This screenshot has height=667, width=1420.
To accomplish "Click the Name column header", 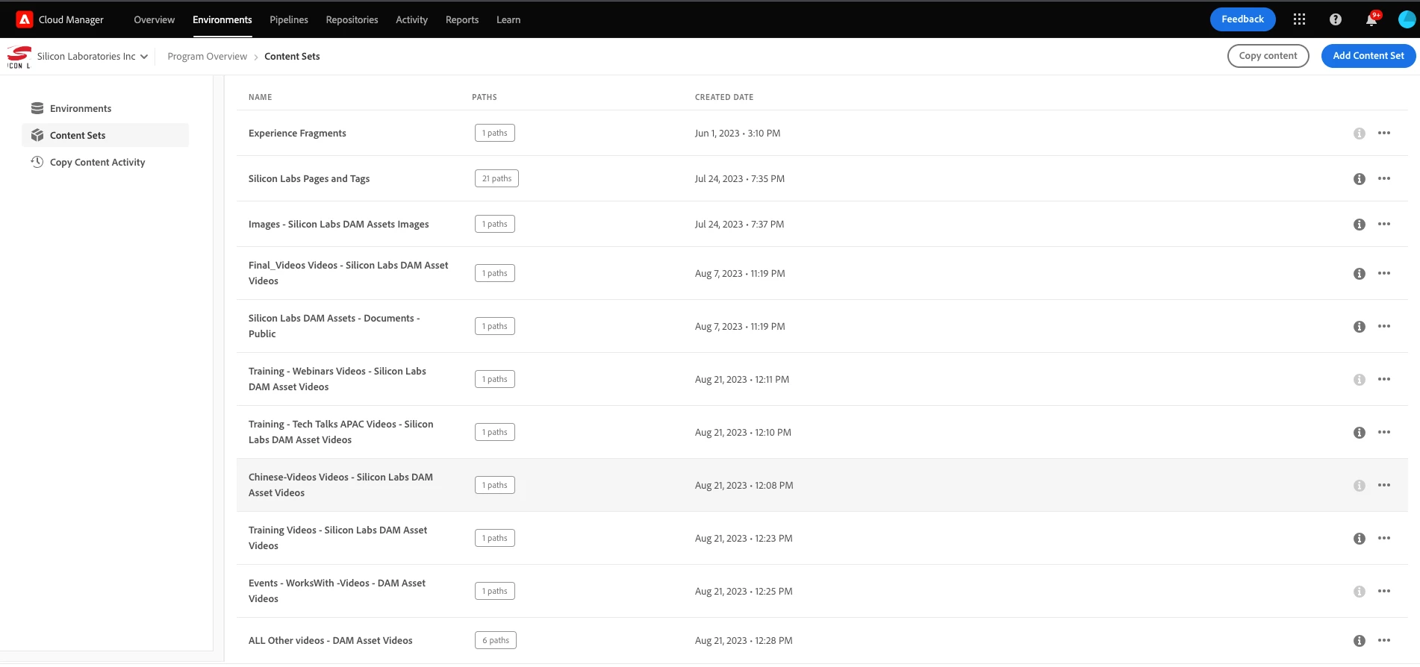I will [x=261, y=97].
